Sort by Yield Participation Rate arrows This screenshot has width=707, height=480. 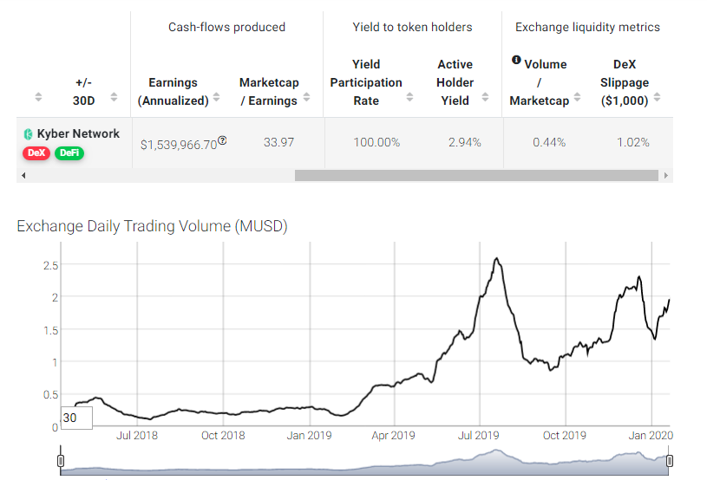point(409,97)
